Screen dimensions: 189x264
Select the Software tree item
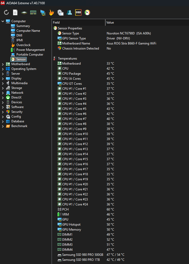coord(17,107)
